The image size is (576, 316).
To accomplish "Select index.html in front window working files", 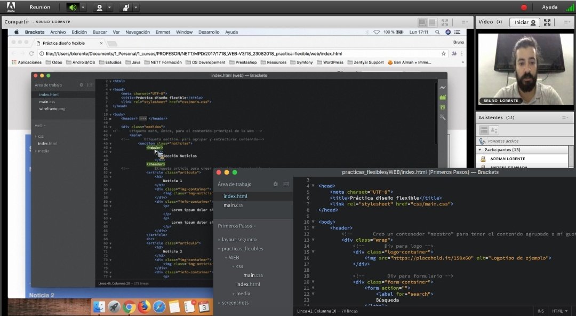I will tap(235, 196).
